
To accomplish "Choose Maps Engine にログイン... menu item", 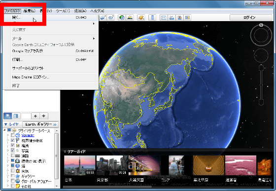I will [54, 77].
